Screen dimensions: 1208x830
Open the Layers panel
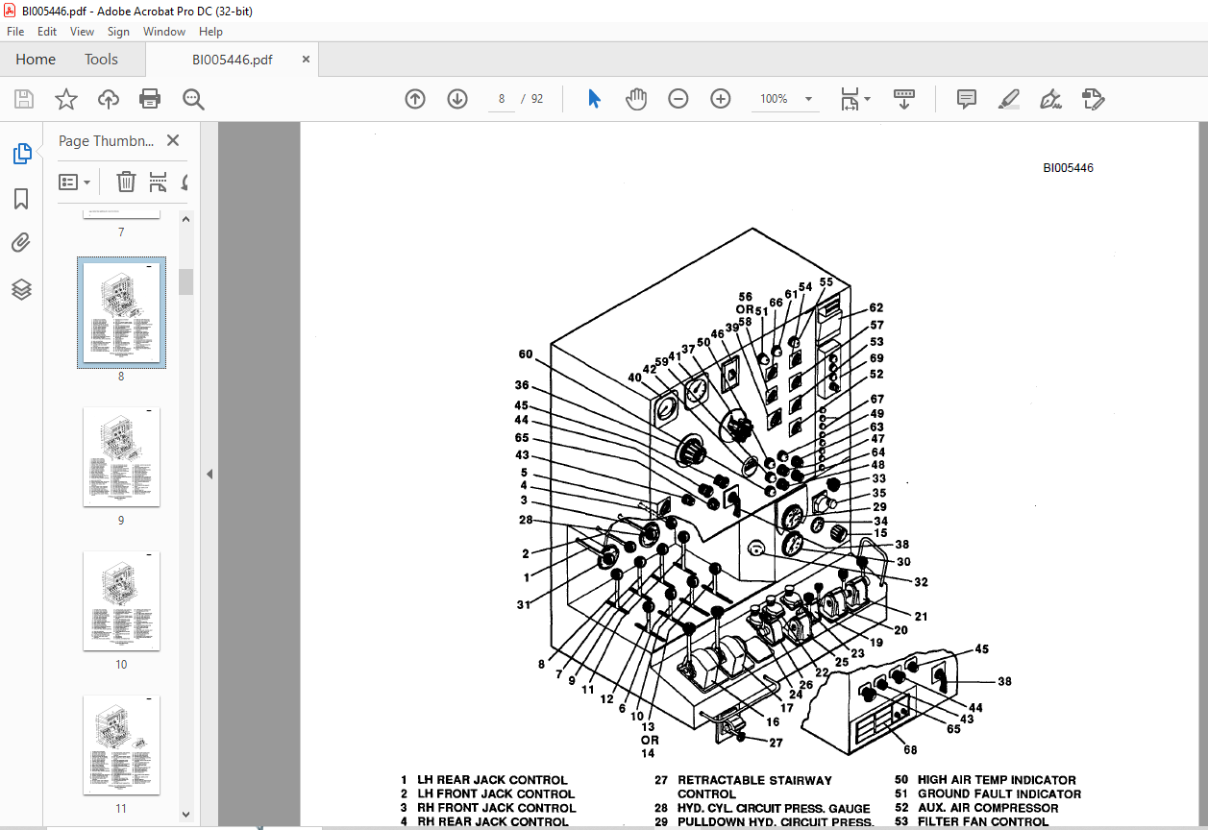pyautogui.click(x=21, y=289)
